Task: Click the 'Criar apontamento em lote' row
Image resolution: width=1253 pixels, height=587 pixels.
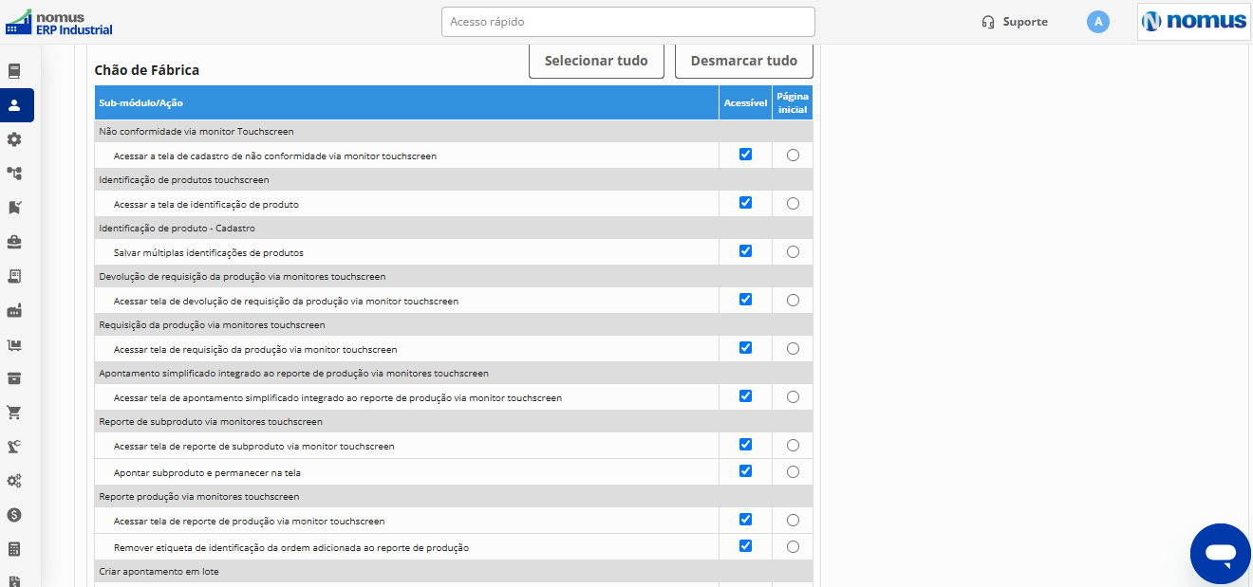Action: click(454, 571)
